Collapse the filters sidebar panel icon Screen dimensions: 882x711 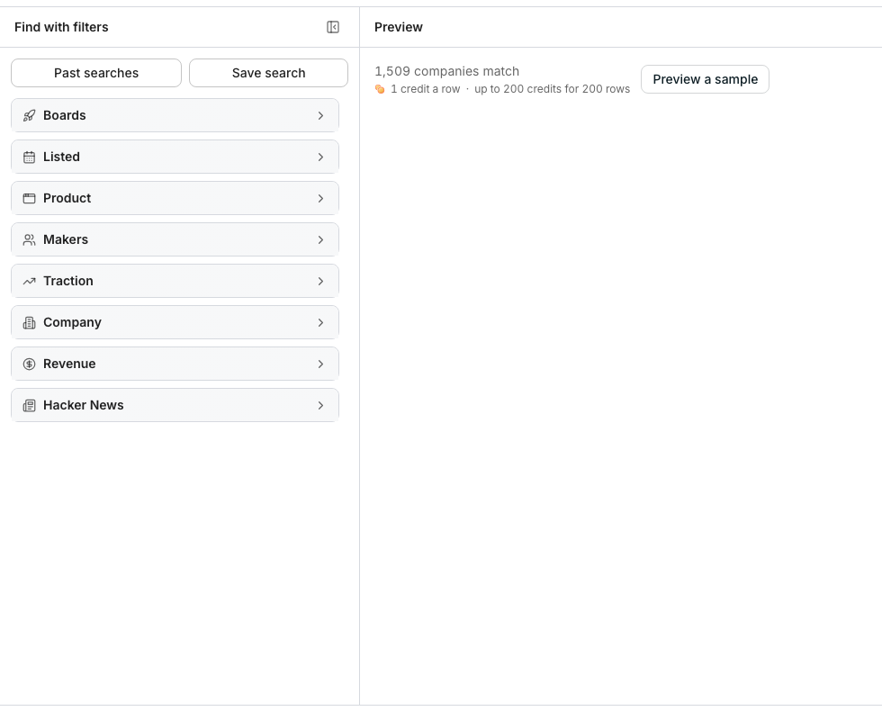pyautogui.click(x=333, y=27)
